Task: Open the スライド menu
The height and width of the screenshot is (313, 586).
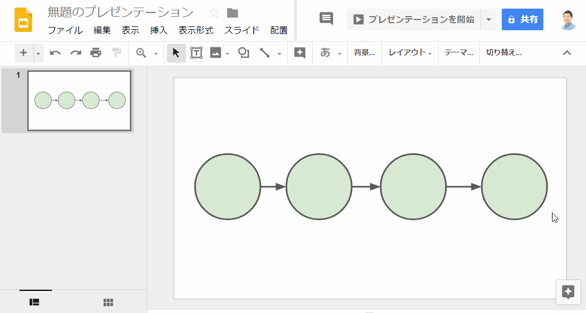Action: tap(242, 30)
